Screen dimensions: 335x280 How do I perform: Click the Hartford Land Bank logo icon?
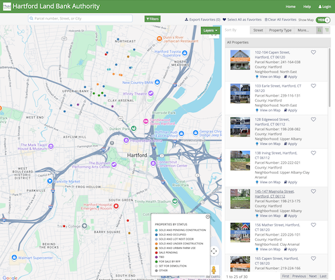[x=7, y=7]
